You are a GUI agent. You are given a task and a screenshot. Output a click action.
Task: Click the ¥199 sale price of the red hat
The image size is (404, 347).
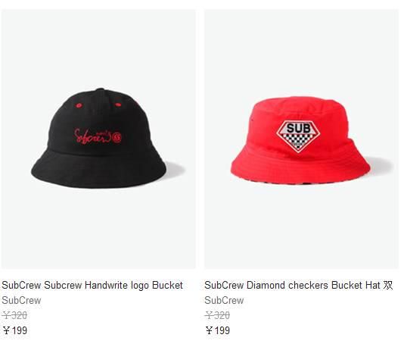coord(217,330)
